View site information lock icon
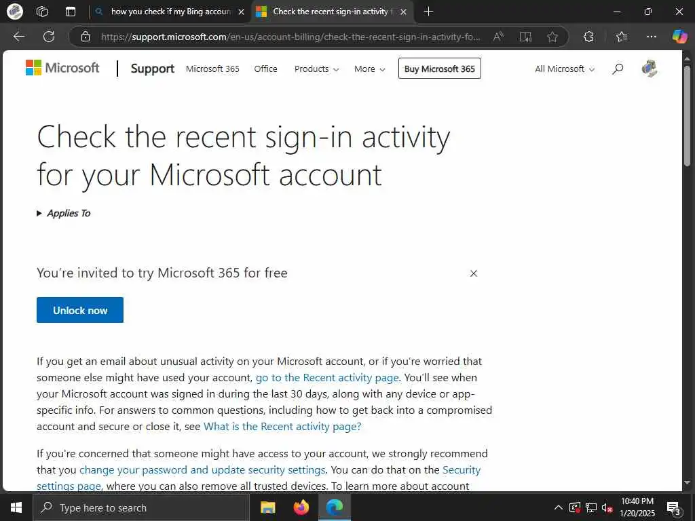This screenshot has height=521, width=695. [x=86, y=37]
